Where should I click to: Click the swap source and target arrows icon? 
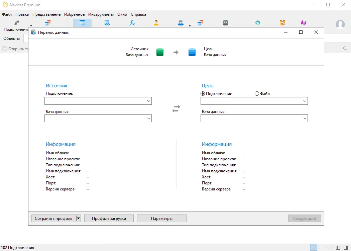tap(176, 109)
